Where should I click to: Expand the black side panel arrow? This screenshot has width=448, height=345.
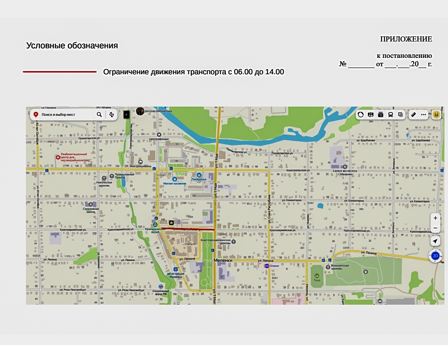(126, 115)
